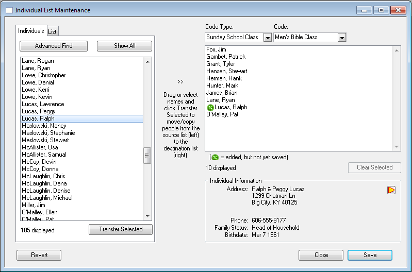412x272 pixels.
Task: Revert the unsaved changes
Action: coord(39,255)
